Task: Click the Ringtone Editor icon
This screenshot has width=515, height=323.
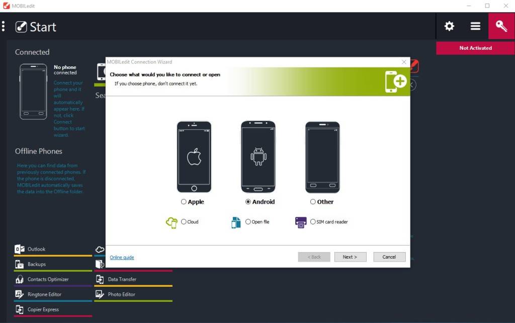Action: click(x=20, y=294)
